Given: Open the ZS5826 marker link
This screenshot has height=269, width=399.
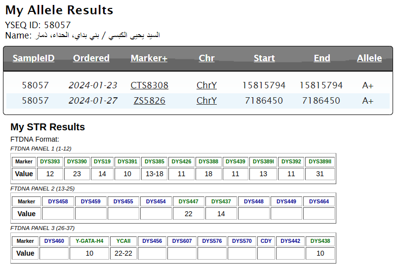Looking at the screenshot, I should [149, 101].
